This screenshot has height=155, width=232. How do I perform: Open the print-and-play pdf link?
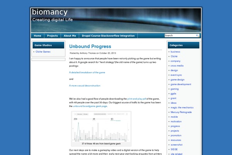point(136,99)
